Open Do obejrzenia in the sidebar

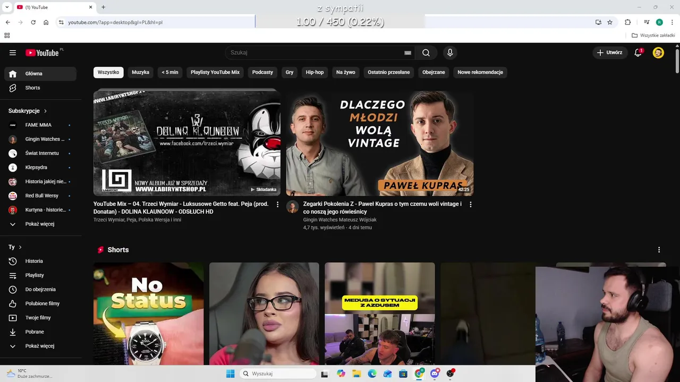pyautogui.click(x=40, y=290)
